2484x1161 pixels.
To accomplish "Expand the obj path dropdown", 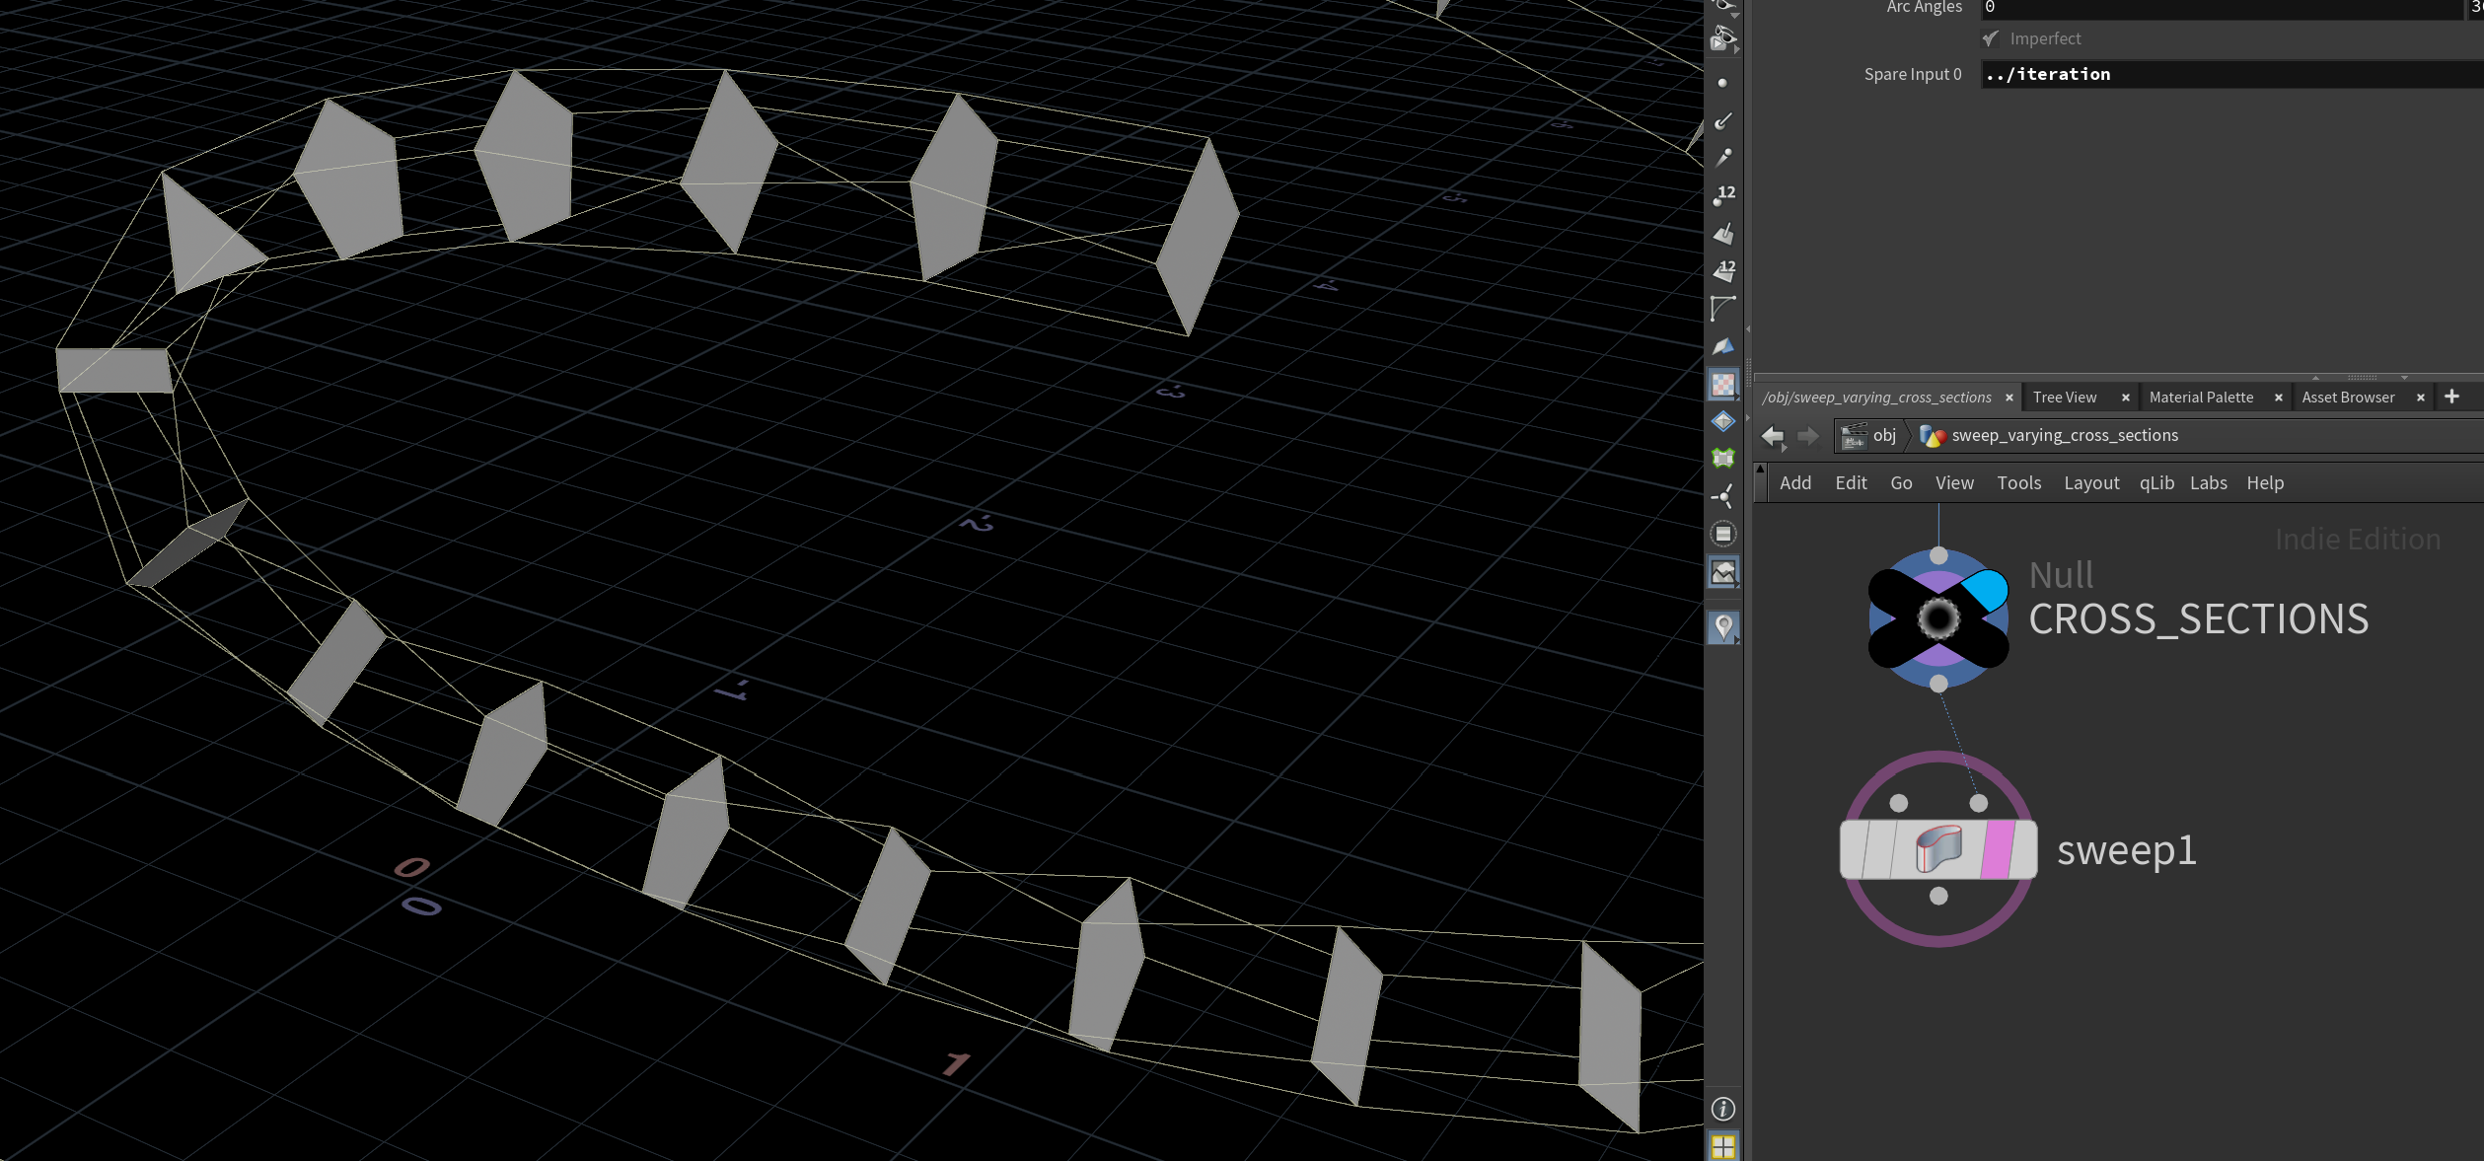I will [1884, 436].
